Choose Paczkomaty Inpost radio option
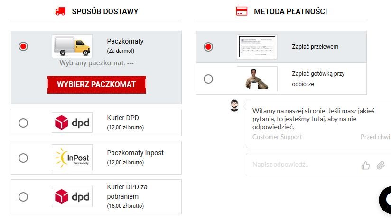The image size is (391, 220). (x=23, y=158)
